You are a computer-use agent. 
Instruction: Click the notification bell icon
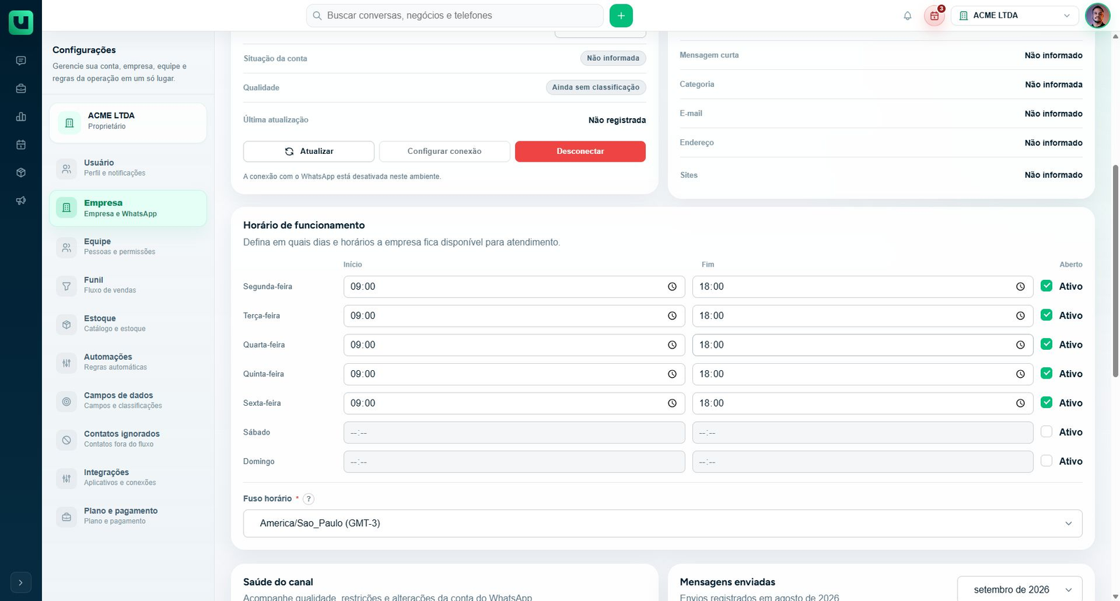(x=907, y=15)
